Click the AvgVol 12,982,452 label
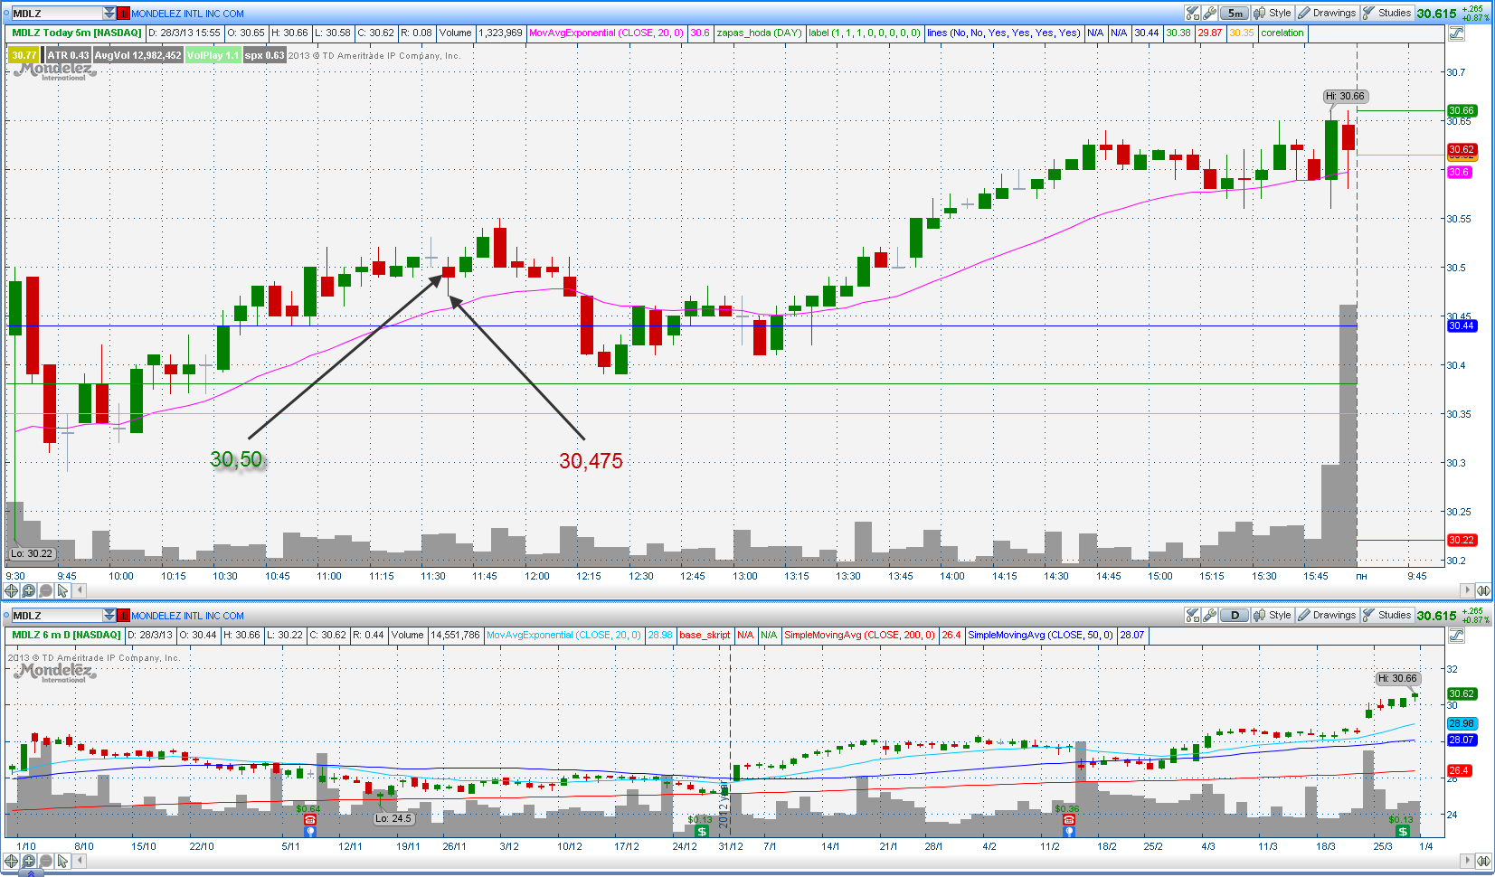 137,55
